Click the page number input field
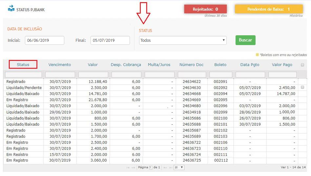The height and width of the screenshot is (176, 311). point(151,168)
